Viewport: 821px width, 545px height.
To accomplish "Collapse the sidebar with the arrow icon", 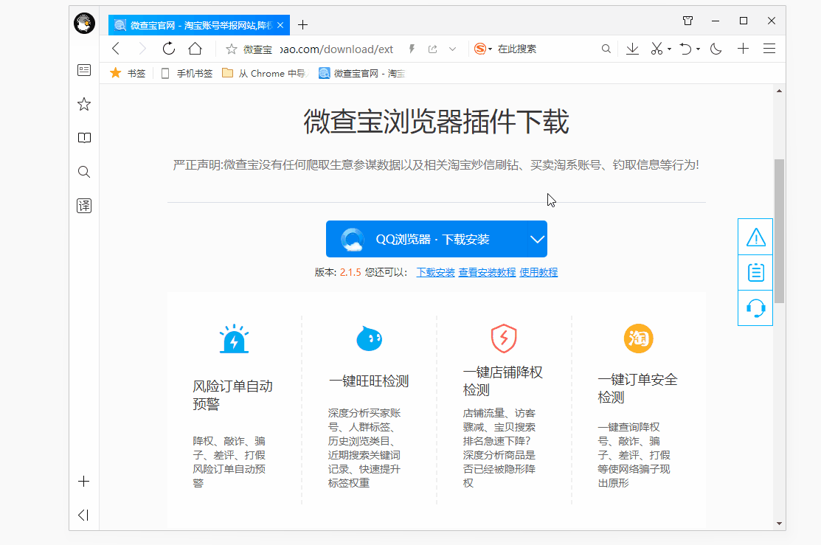I will (84, 516).
